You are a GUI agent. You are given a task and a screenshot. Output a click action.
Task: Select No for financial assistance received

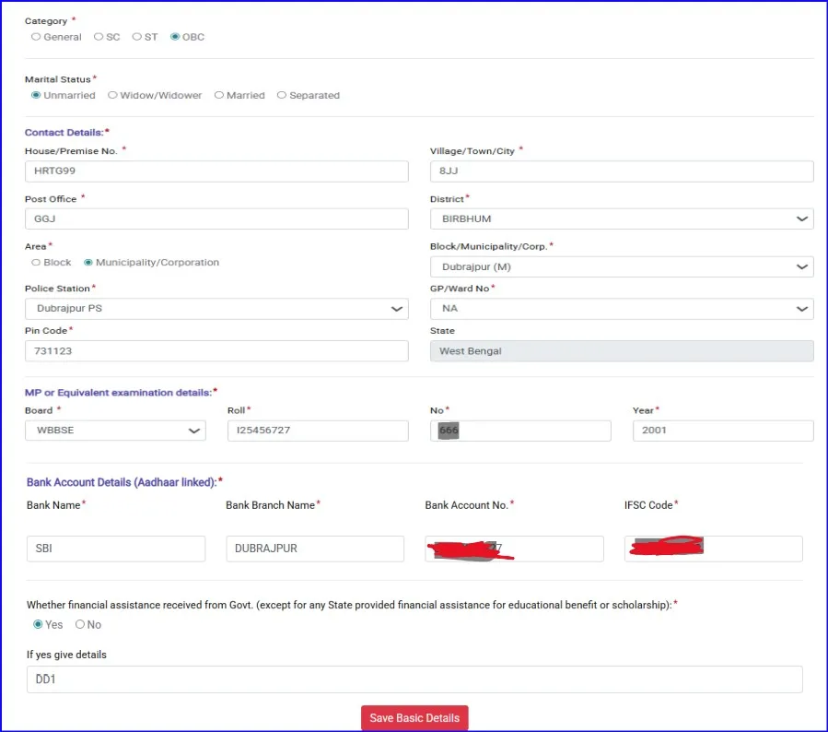(x=80, y=624)
